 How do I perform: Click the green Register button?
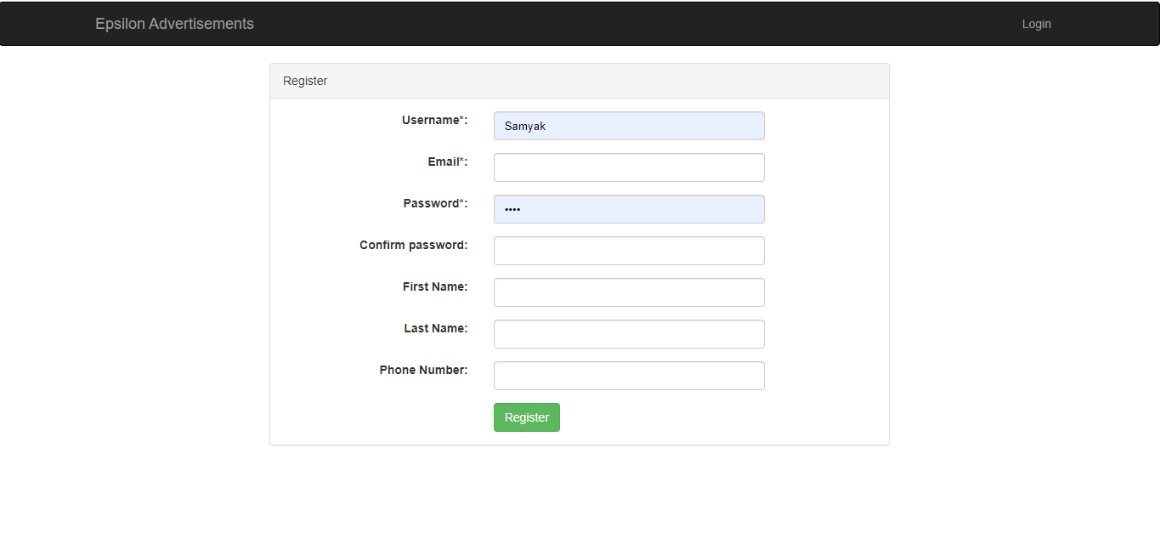click(526, 417)
